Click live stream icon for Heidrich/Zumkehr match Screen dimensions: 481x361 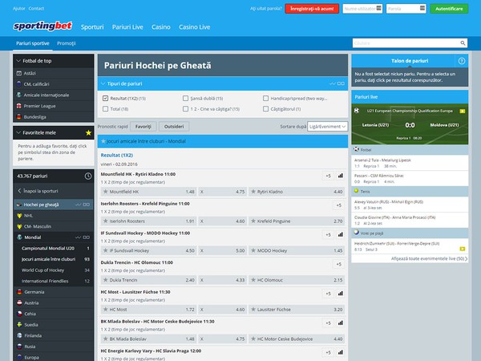click(462, 249)
